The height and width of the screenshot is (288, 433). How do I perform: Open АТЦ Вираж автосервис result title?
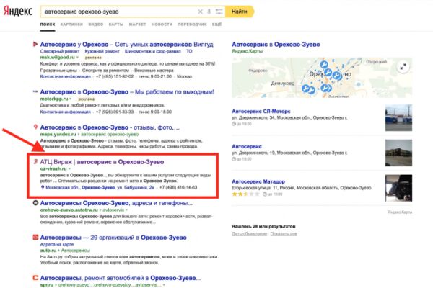(102, 162)
